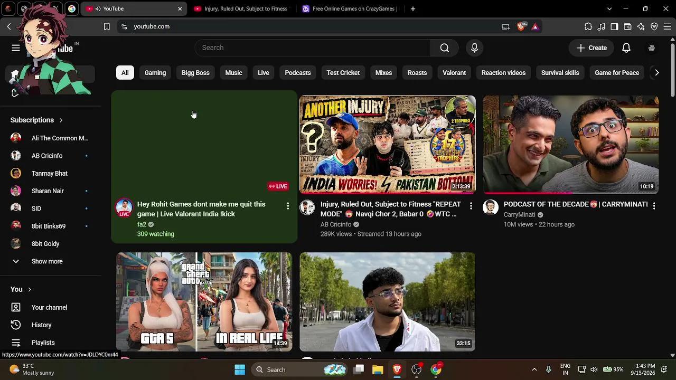Select the Podcasts chip

coord(298,73)
